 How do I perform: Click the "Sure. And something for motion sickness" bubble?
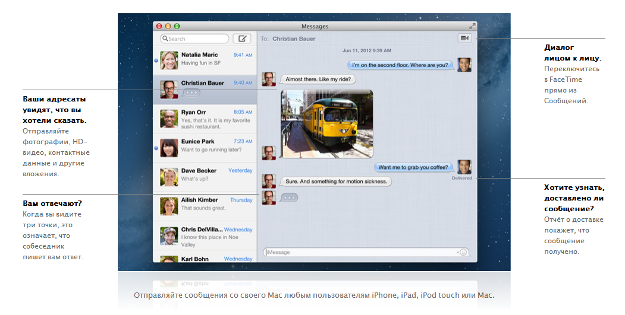point(336,182)
